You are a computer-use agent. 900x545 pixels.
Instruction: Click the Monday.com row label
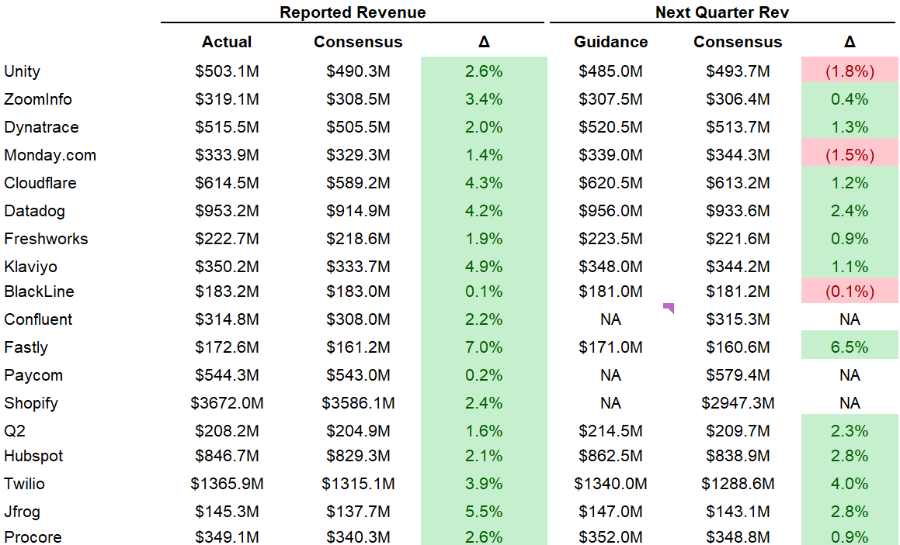[x=50, y=155]
